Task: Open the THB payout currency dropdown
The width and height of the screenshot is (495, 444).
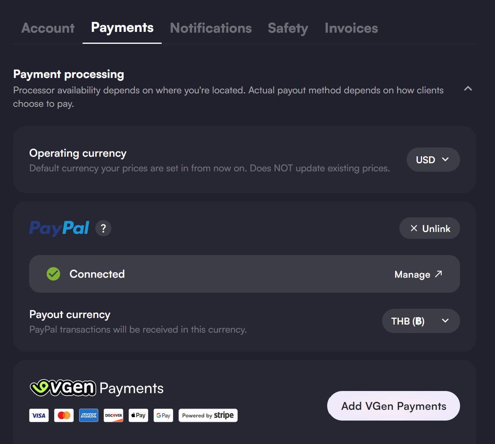Action: pyautogui.click(x=421, y=321)
